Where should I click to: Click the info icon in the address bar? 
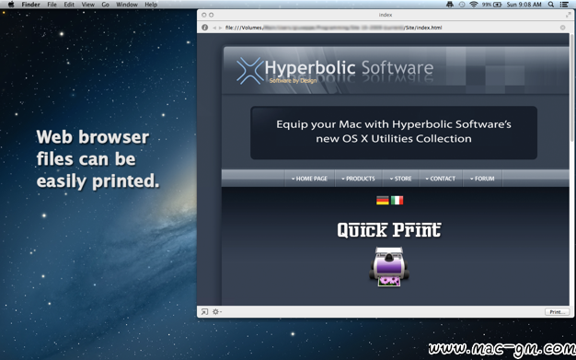pos(205,28)
